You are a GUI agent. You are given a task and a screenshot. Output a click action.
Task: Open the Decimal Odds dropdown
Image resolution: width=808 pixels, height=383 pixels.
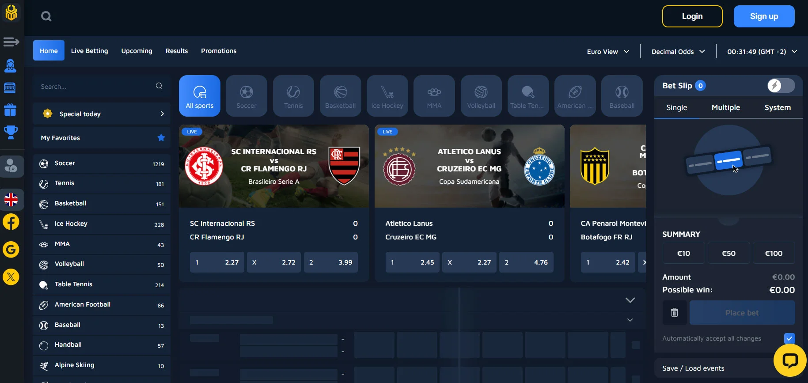(x=678, y=52)
